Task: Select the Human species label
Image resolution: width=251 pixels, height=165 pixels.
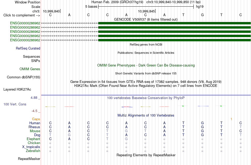Action: (x=35, y=123)
